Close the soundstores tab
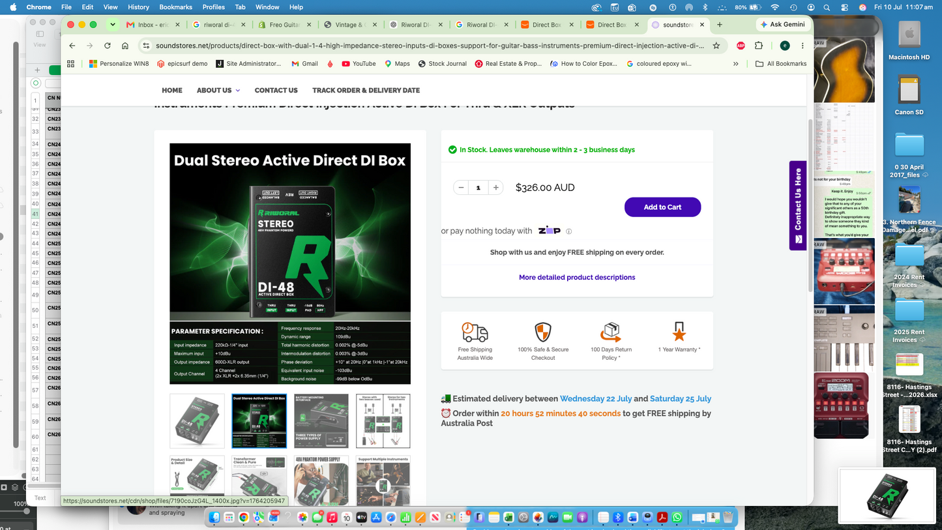This screenshot has height=530, width=942. point(702,25)
